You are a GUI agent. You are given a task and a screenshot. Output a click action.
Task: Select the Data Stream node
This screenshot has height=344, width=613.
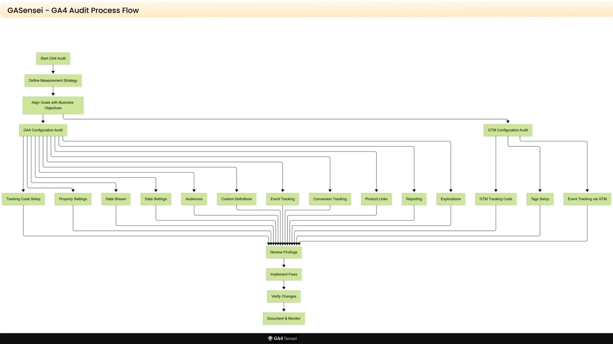pyautogui.click(x=116, y=199)
